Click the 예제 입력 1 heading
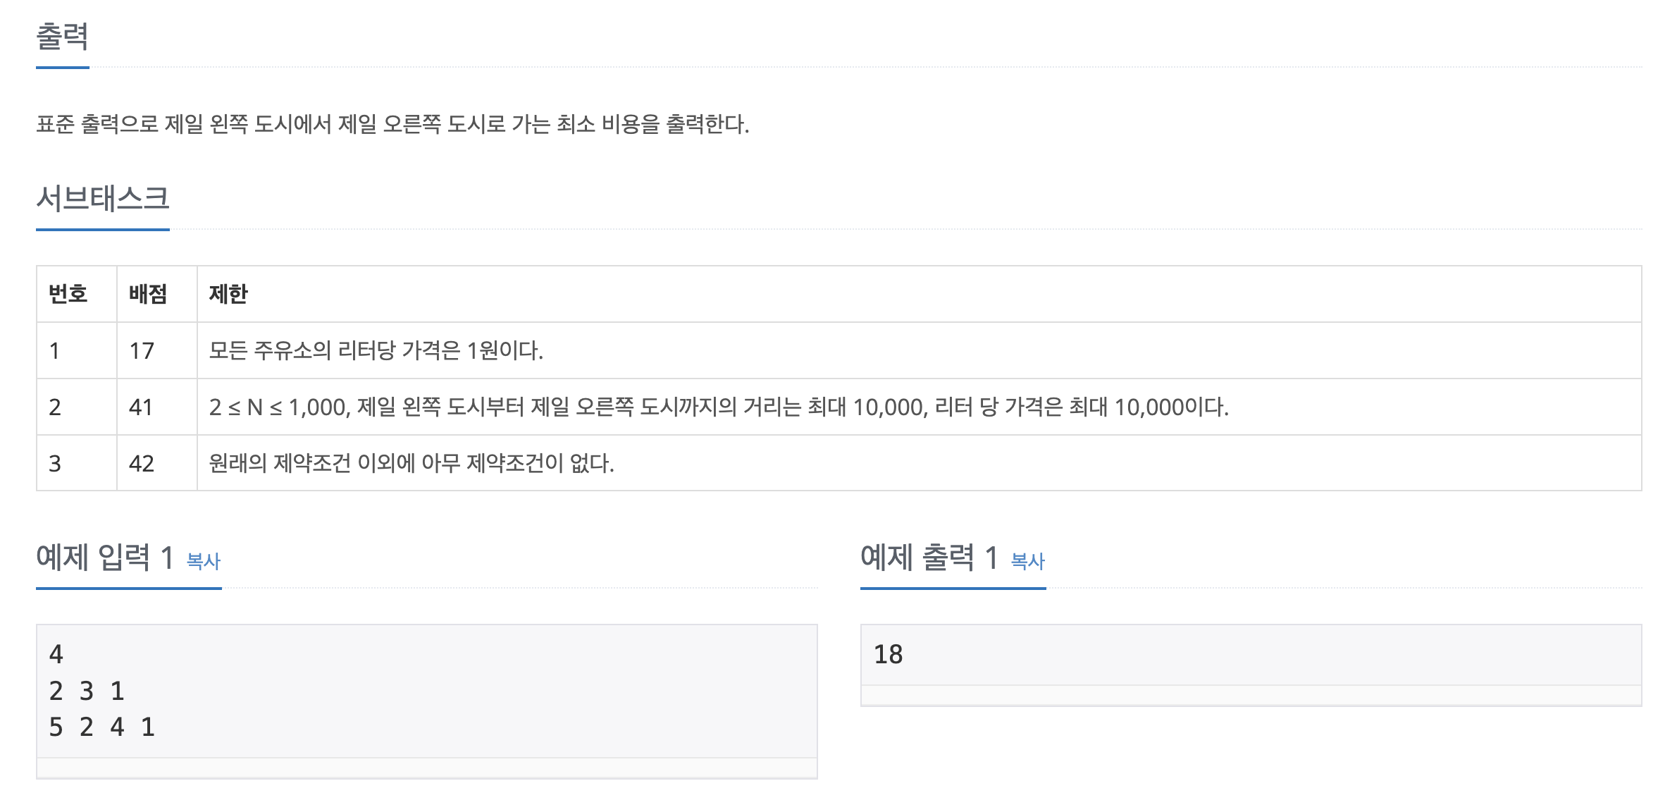 [x=105, y=558]
